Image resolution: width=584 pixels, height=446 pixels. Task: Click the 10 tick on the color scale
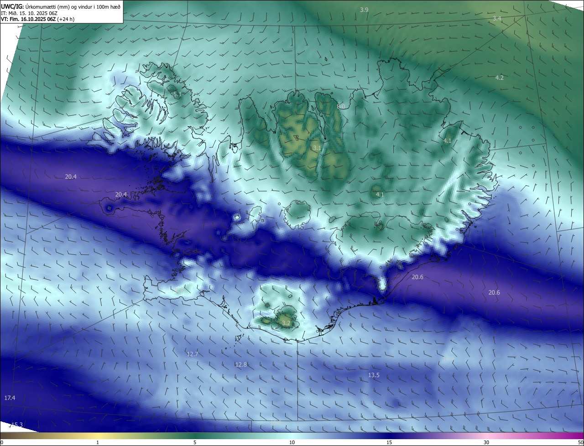pyautogui.click(x=292, y=442)
